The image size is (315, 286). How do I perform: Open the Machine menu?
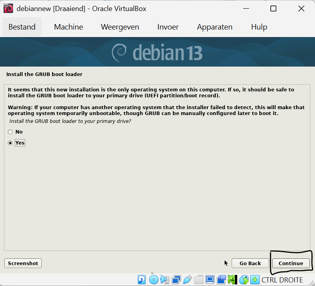(x=69, y=27)
